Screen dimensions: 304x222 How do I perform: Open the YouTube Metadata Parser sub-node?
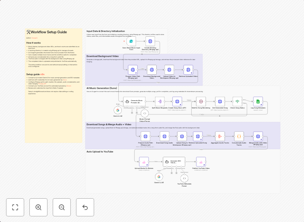click(x=184, y=178)
